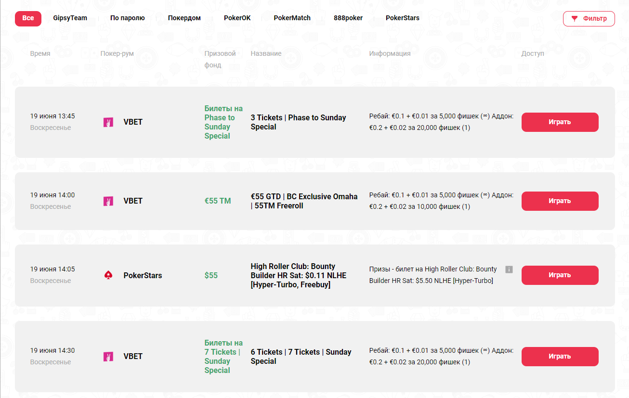The image size is (629, 398).
Task: Switch to the GipsyTeam tab
Action: click(x=70, y=18)
